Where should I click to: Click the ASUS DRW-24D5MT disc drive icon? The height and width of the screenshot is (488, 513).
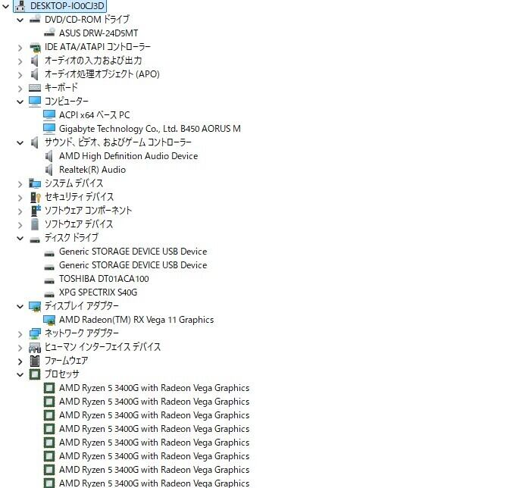click(49, 33)
